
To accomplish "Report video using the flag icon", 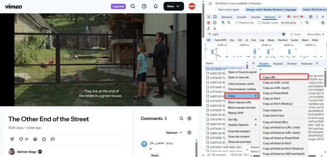I will 53,139.
